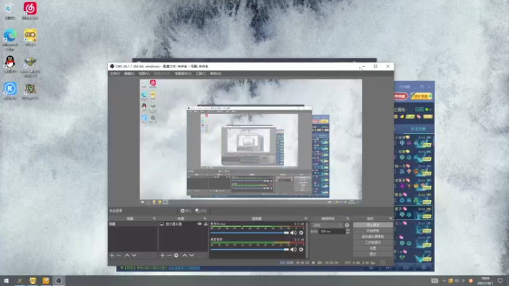Click 开始录制 start recording button
Screen dimensions: 509x286
click(373, 231)
